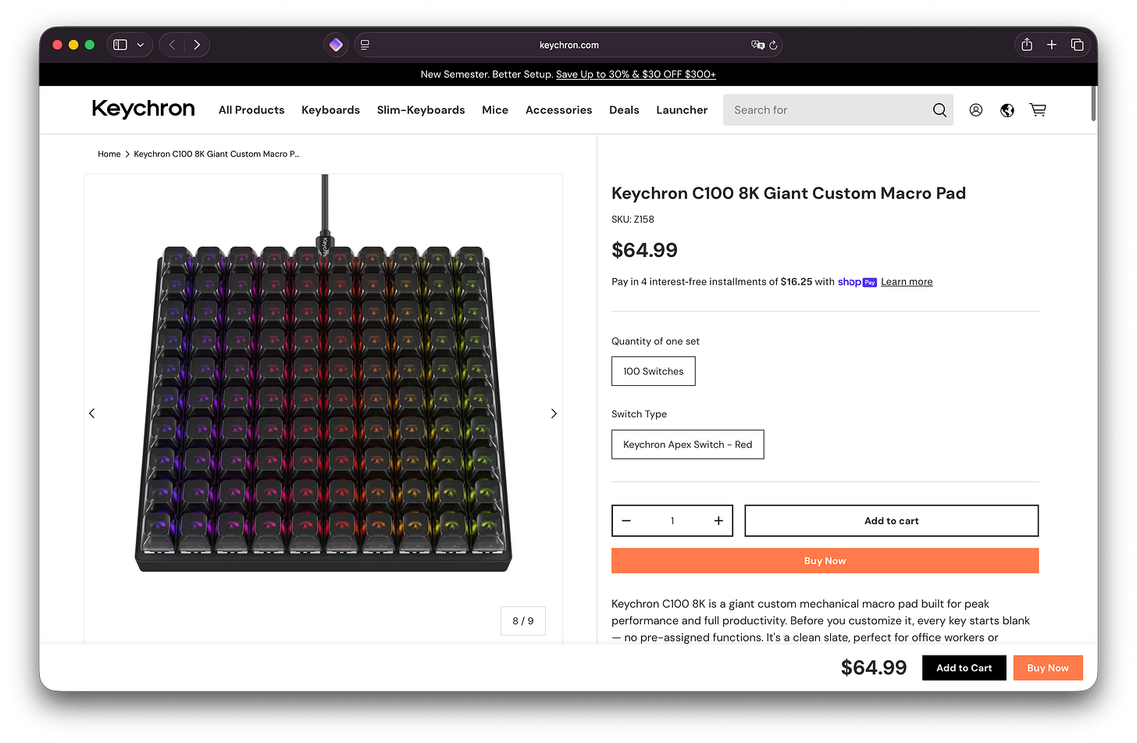Select Keychron Apex Switch - Red option
The height and width of the screenshot is (743, 1137).
click(x=688, y=445)
